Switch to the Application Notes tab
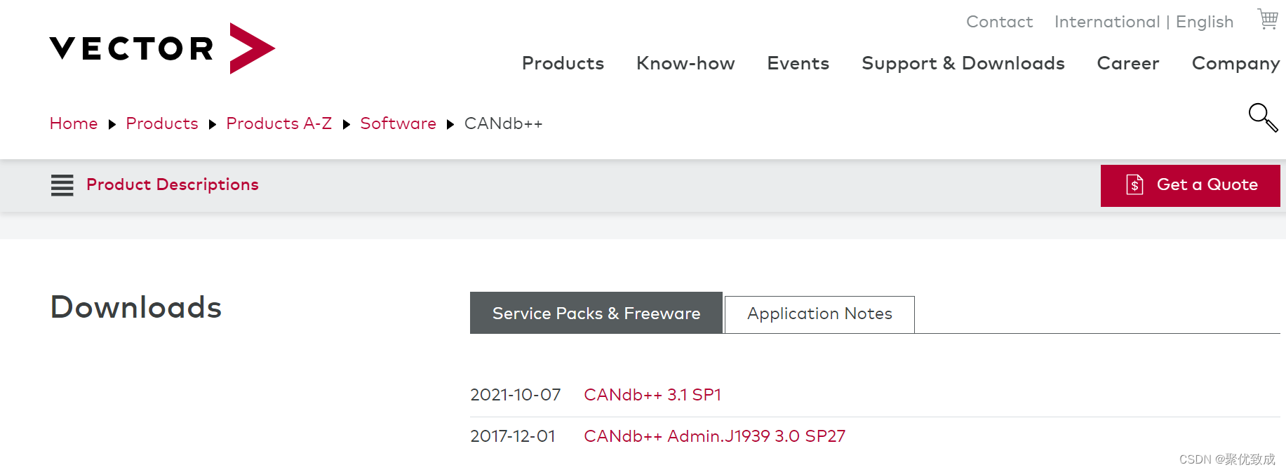 click(x=819, y=314)
